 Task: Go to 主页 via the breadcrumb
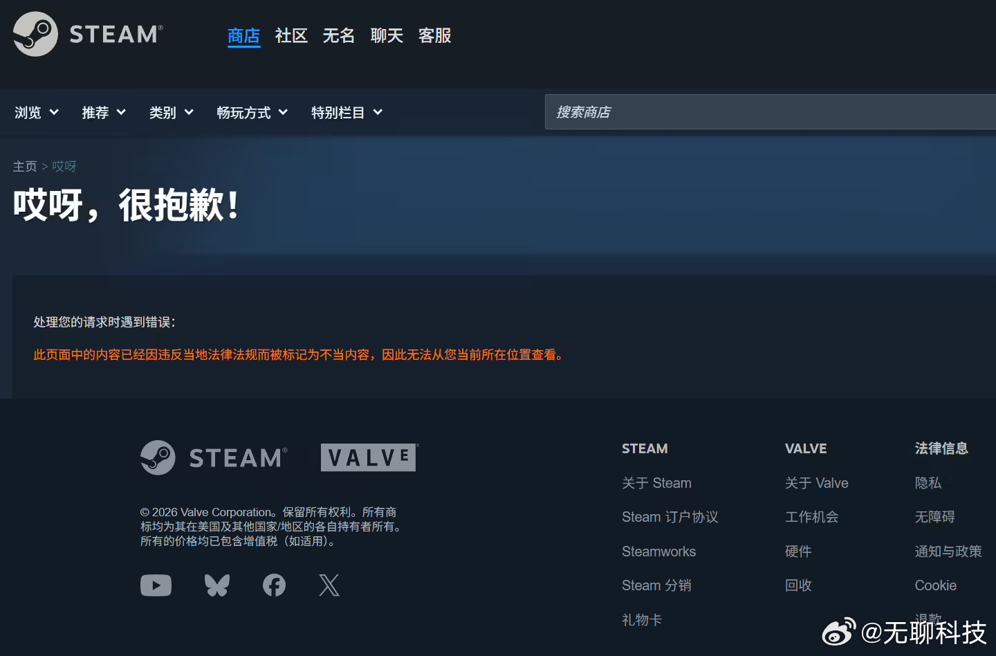[25, 166]
